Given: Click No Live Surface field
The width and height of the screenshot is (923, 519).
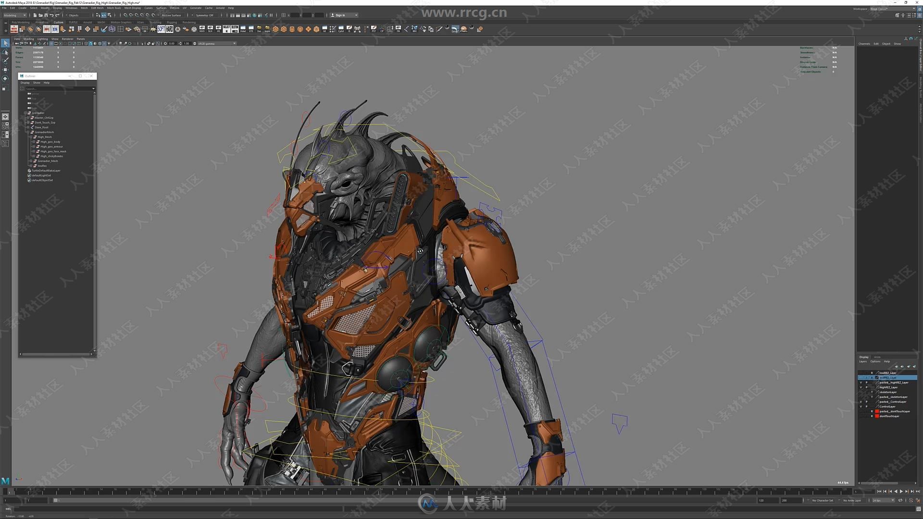Looking at the screenshot, I should 171,15.
